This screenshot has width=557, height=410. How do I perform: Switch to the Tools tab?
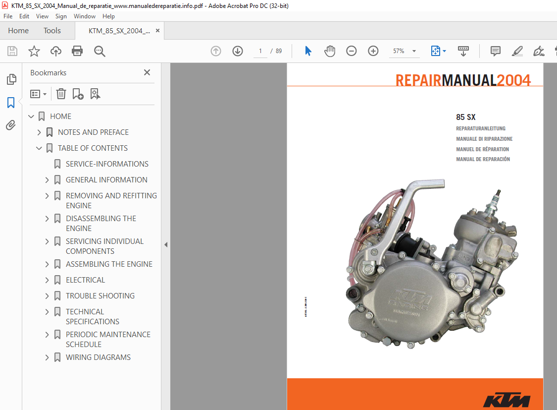click(52, 31)
